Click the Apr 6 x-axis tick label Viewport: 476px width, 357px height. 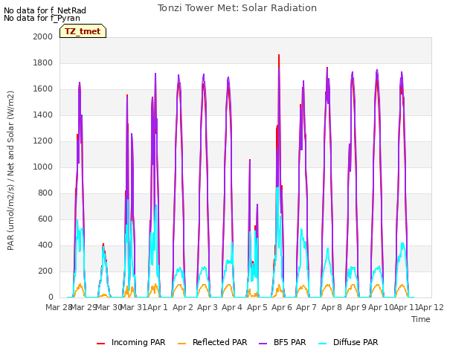click(x=282, y=307)
